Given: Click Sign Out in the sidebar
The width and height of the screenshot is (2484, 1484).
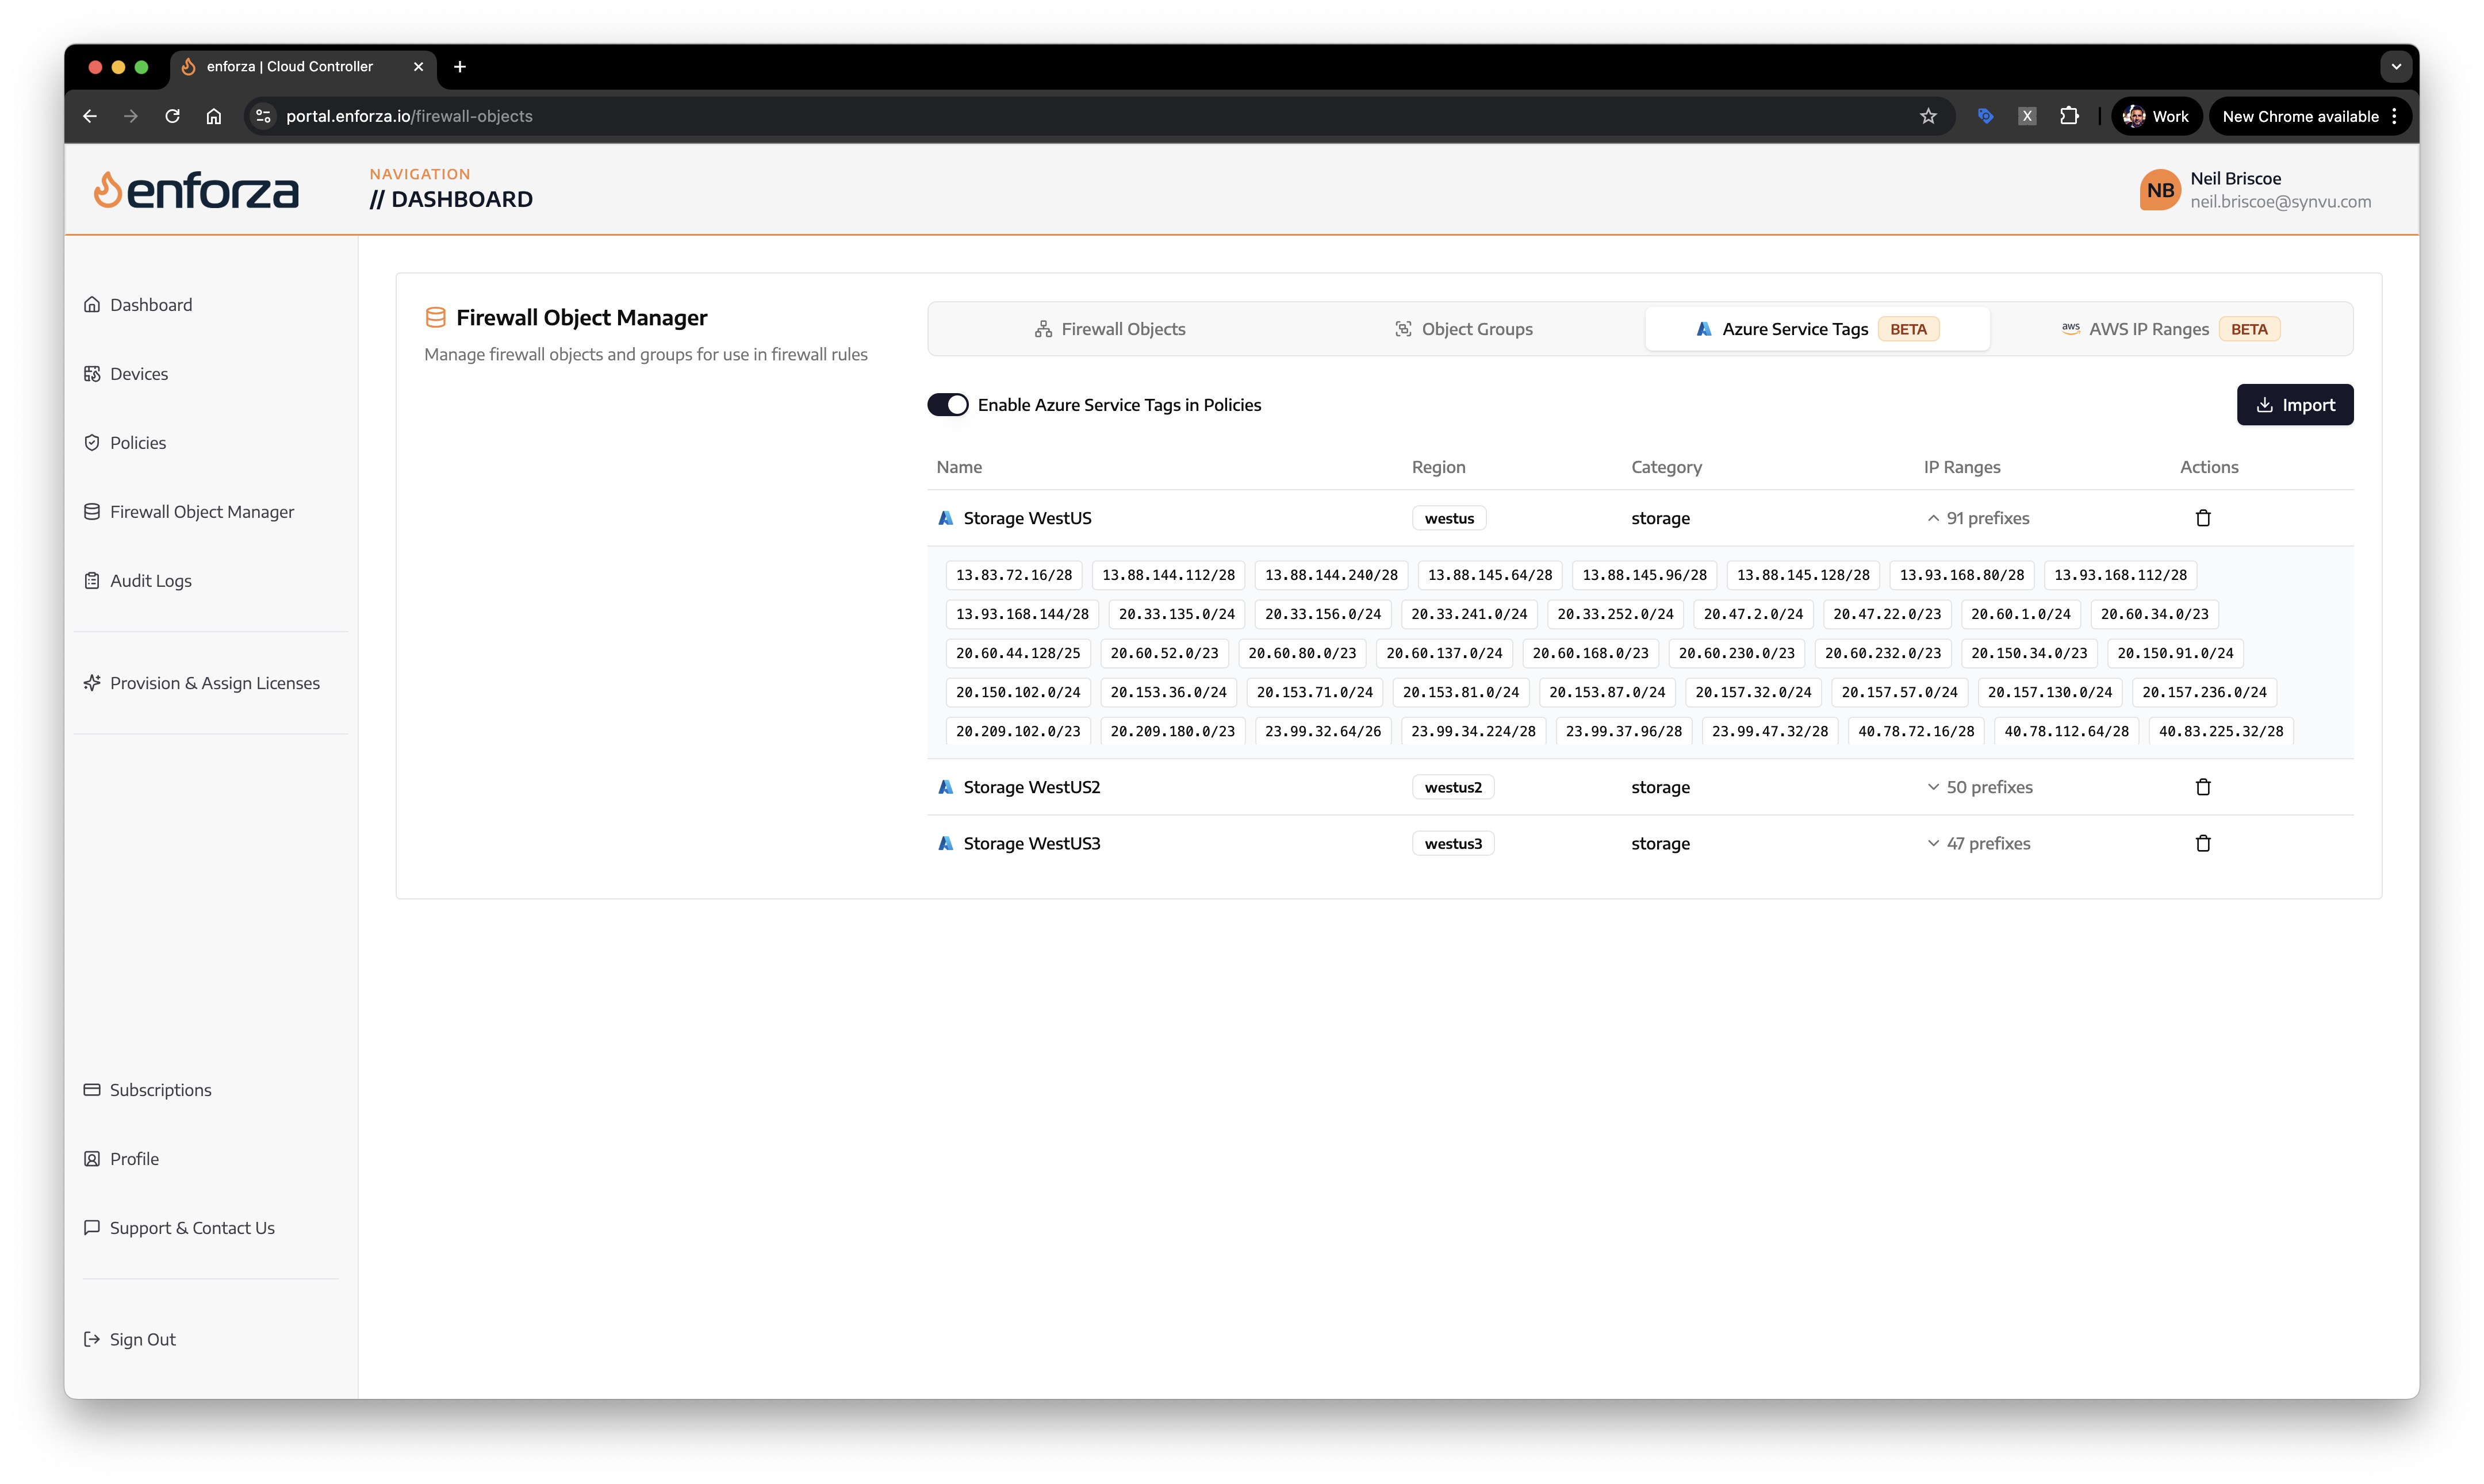Looking at the screenshot, I should coord(142,1339).
